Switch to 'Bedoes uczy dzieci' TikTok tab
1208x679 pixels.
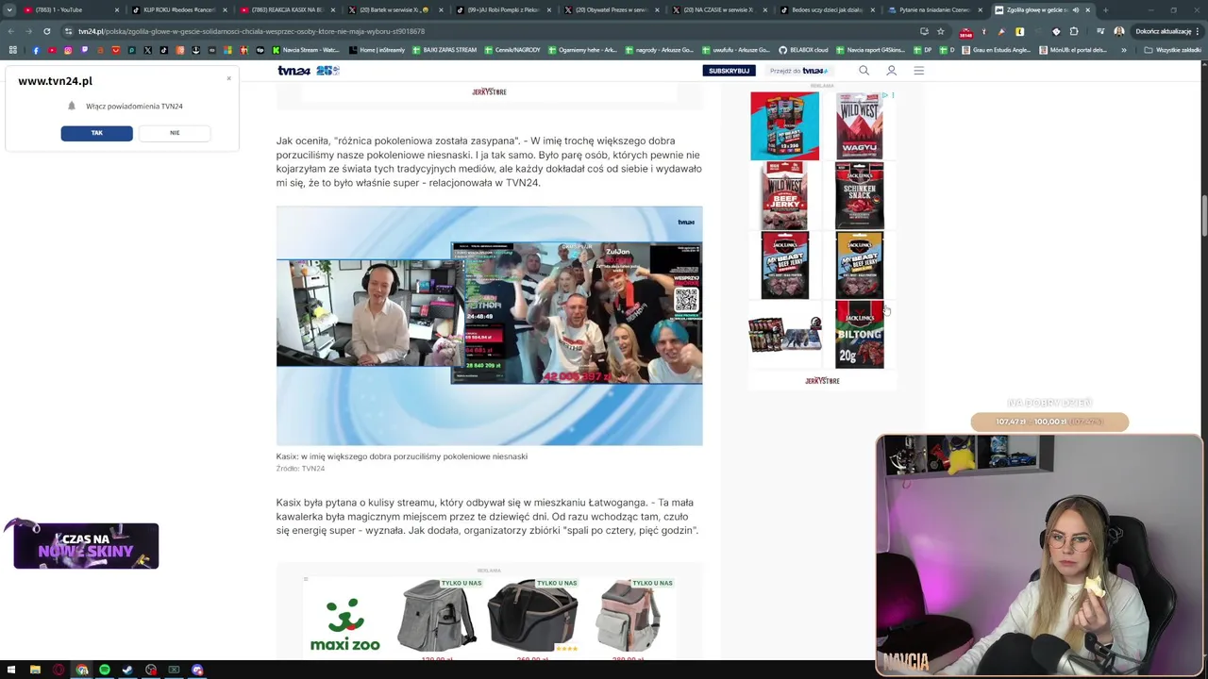point(827,9)
